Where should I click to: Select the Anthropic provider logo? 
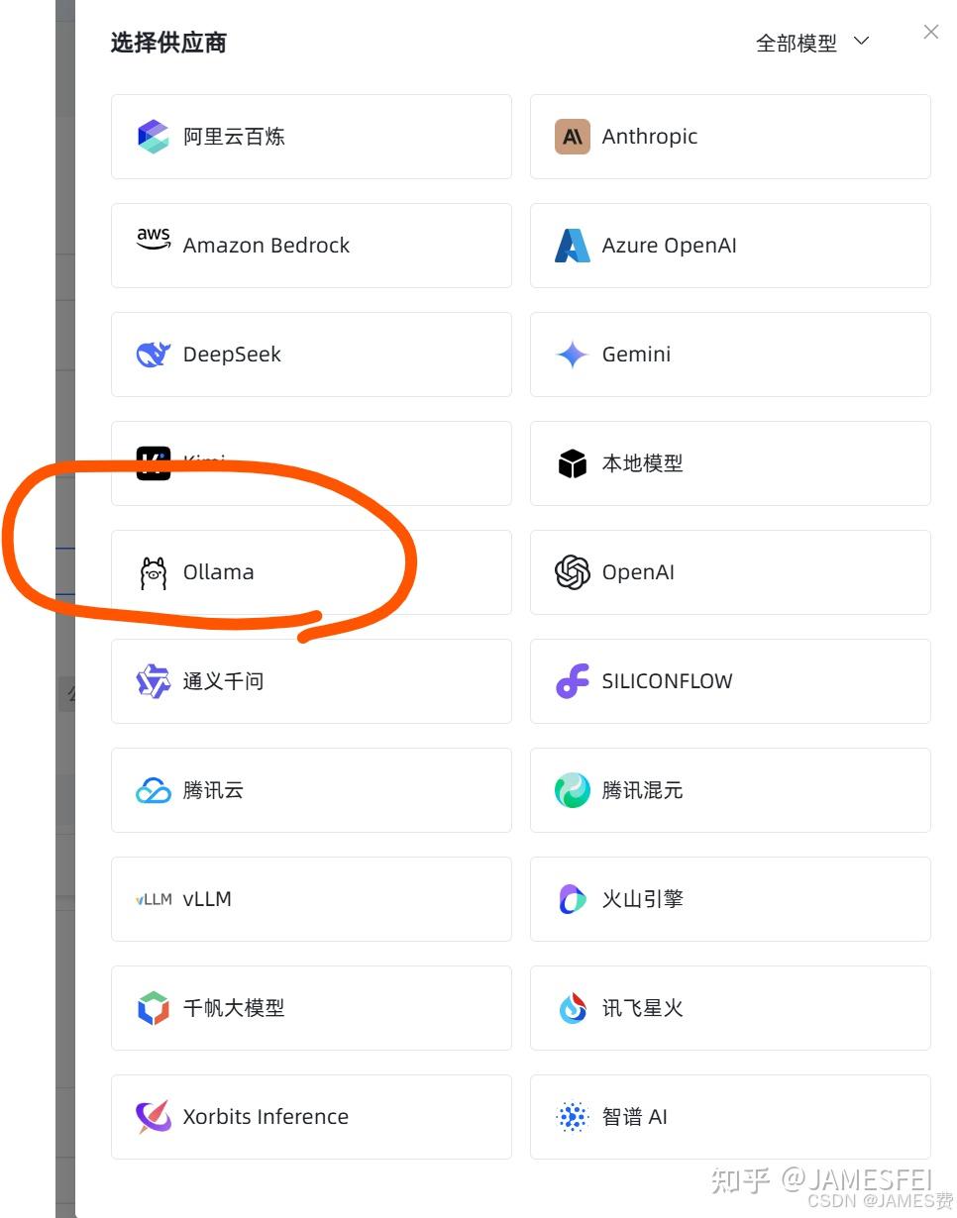click(x=573, y=137)
